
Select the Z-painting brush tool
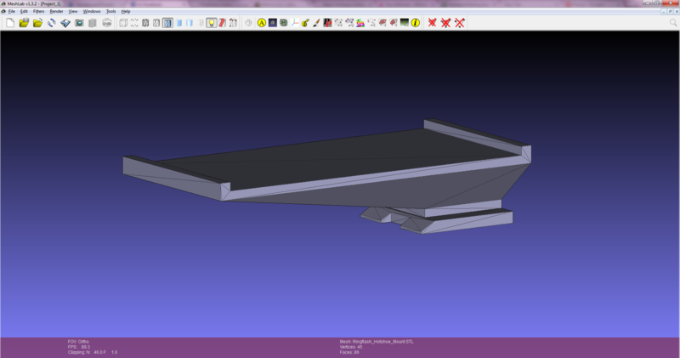(x=316, y=23)
